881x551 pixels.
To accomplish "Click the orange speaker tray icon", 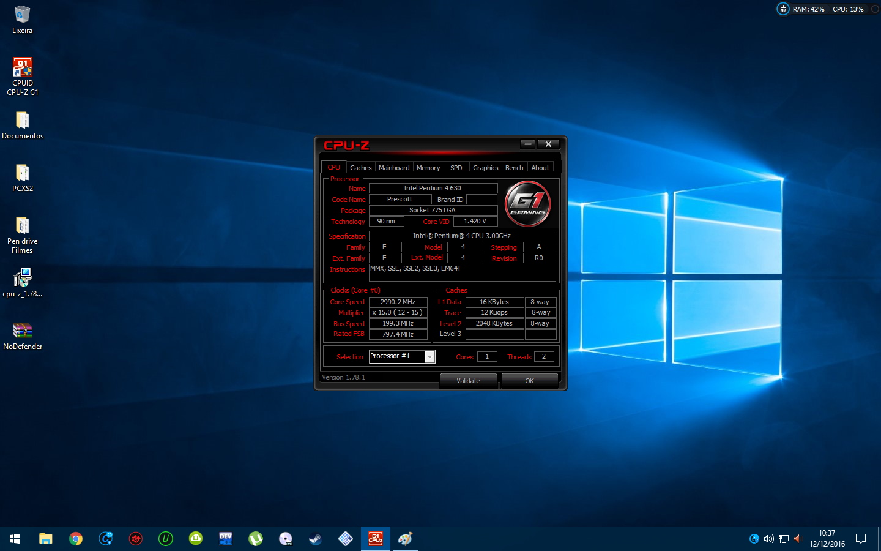I will (797, 539).
